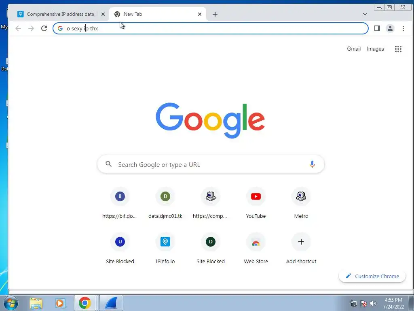Go back to previous page
414x311 pixels.
18,28
